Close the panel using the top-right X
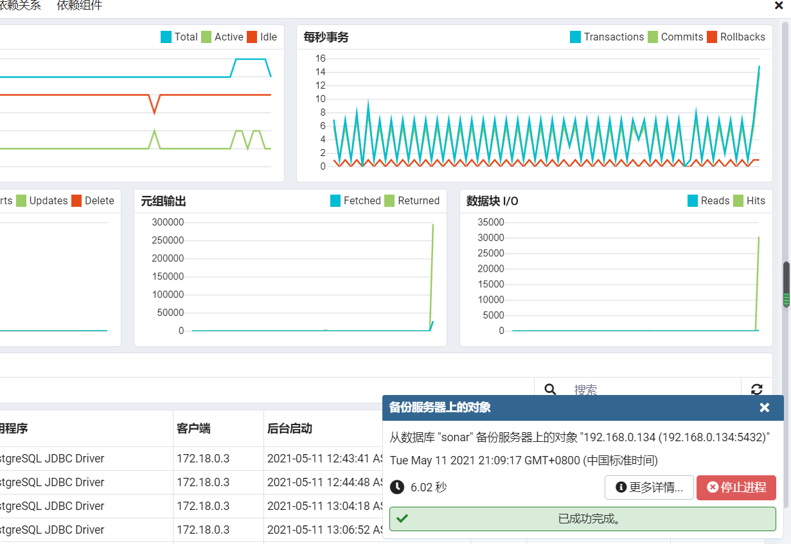 [778, 5]
